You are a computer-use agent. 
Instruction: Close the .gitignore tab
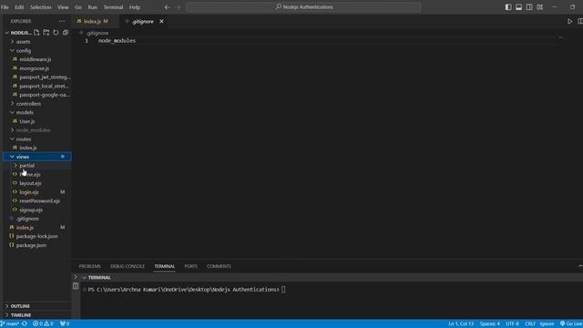coord(161,22)
